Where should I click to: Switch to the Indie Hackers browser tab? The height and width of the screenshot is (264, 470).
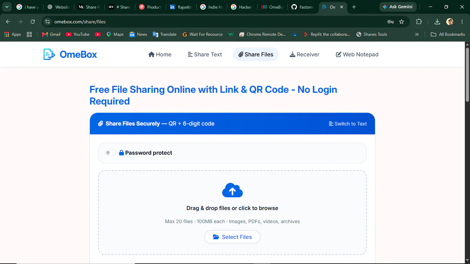pos(211,7)
